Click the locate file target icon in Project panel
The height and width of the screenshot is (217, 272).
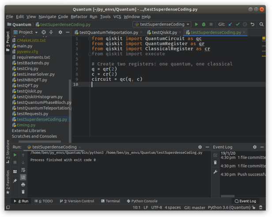point(43,32)
